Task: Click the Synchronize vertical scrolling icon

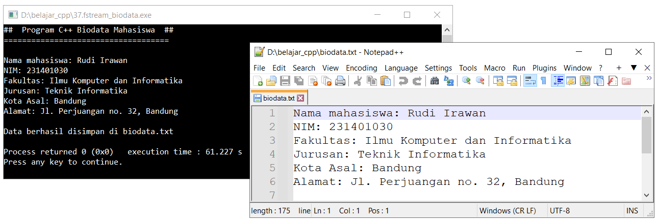Action: click(498, 81)
